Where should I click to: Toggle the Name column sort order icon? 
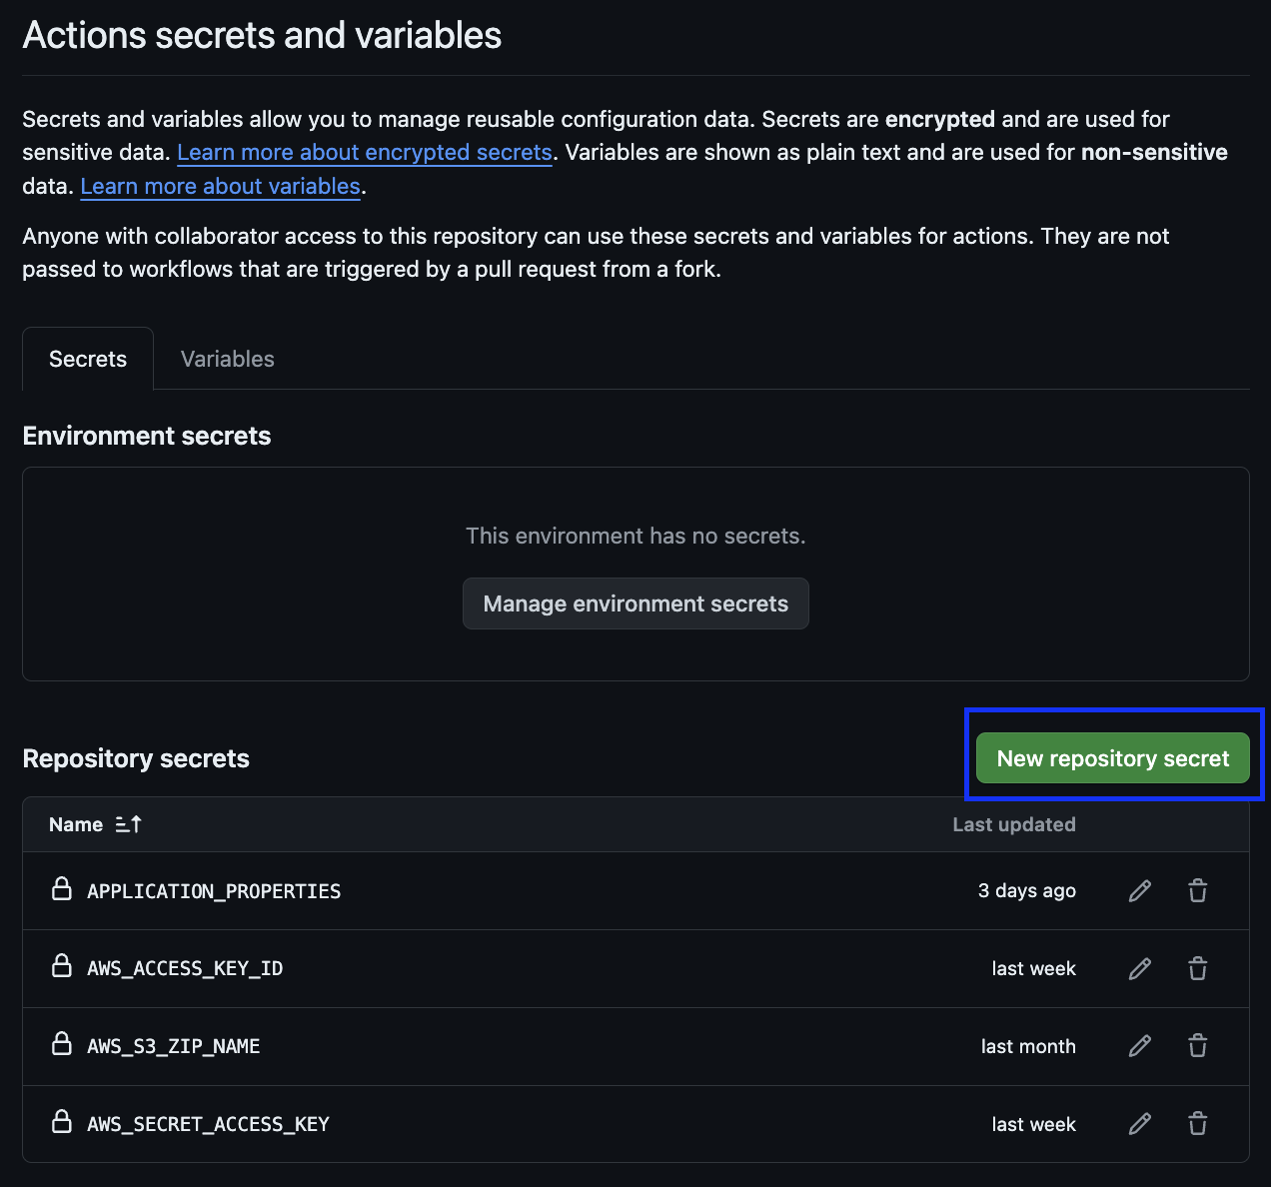point(129,824)
